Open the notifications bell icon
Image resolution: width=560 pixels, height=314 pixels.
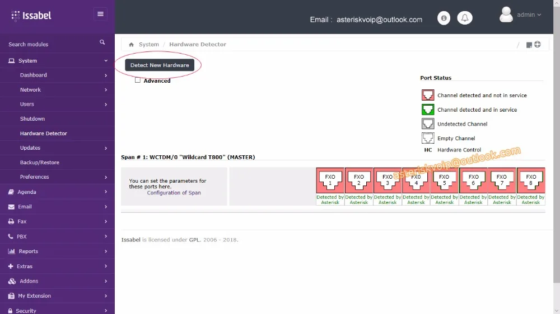click(x=465, y=18)
